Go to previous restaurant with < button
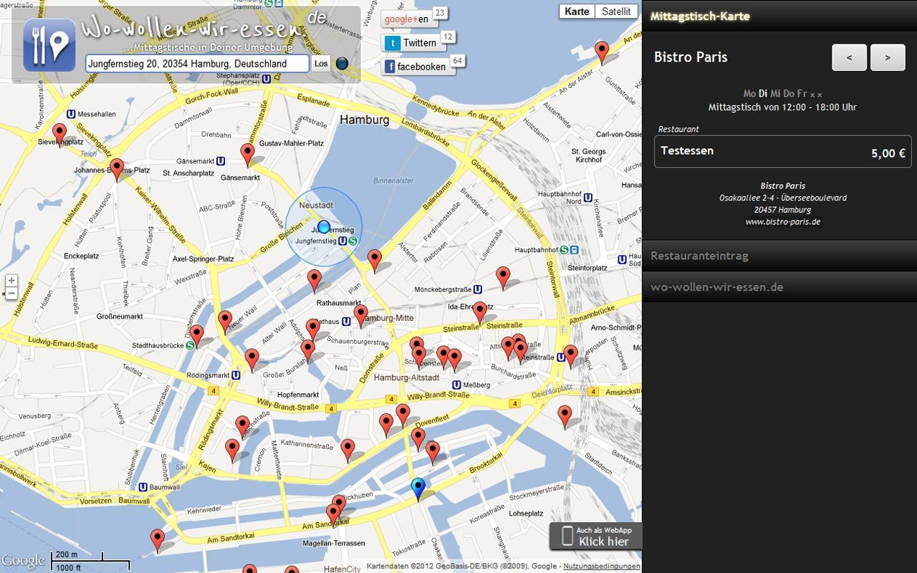This screenshot has height=573, width=917. click(849, 57)
